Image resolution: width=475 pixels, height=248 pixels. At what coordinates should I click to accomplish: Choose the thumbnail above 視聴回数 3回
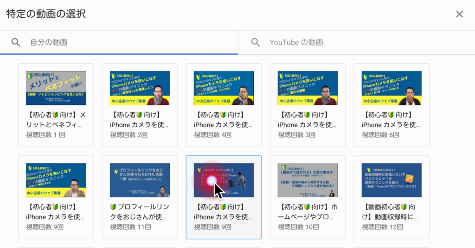click(308, 88)
